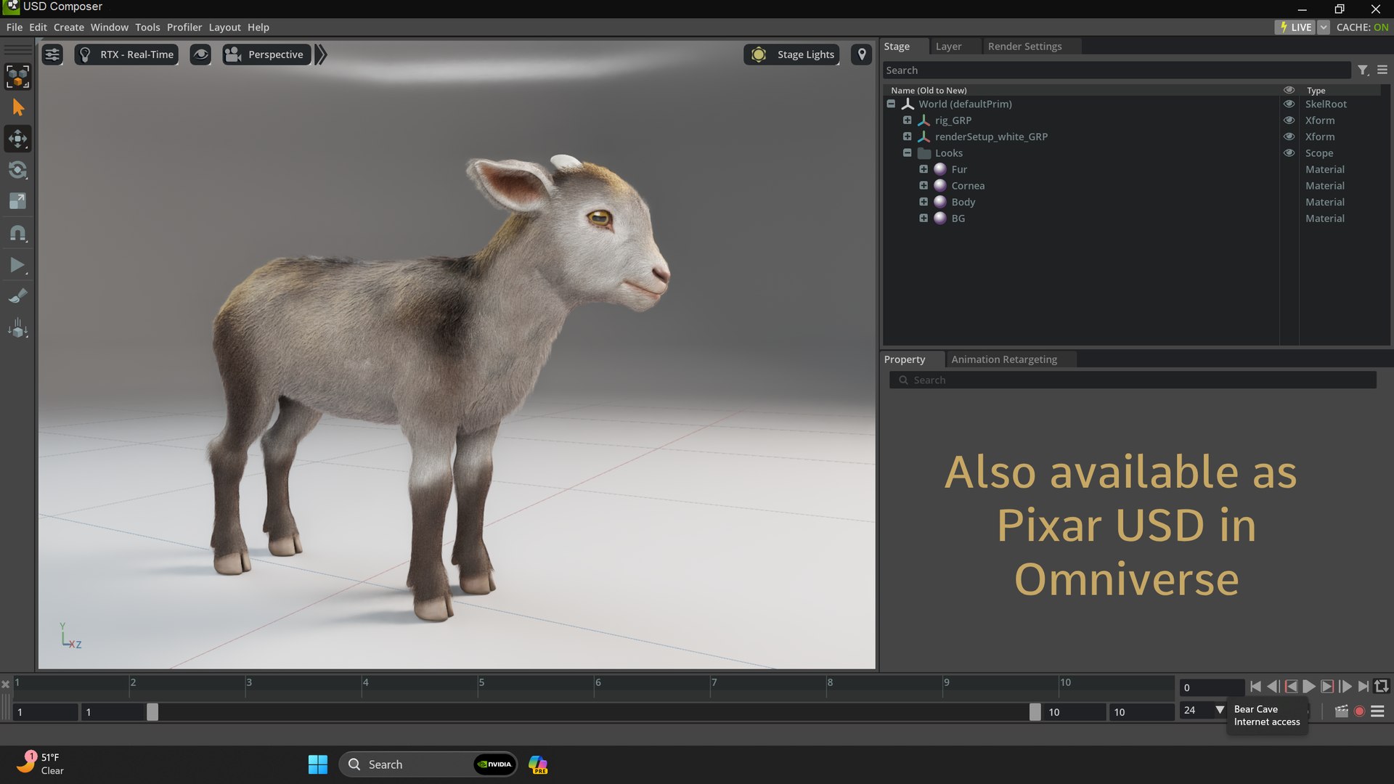Image resolution: width=1394 pixels, height=784 pixels.
Task: Click the physics zero-gravity tool icon
Action: coord(17,328)
